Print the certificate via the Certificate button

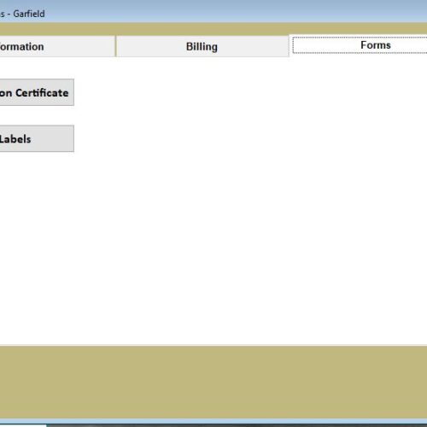click(x=37, y=92)
